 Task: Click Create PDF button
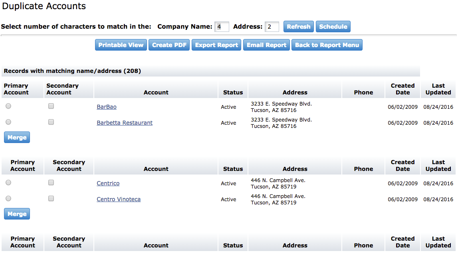click(x=169, y=45)
